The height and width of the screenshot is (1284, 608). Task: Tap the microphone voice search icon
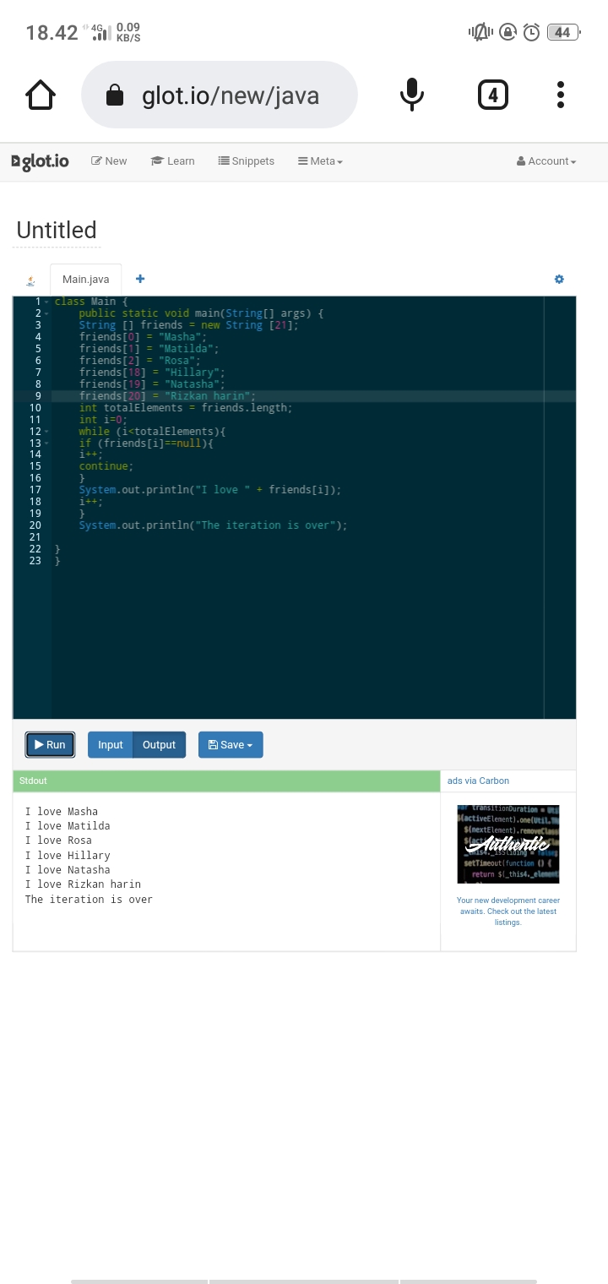coord(411,95)
